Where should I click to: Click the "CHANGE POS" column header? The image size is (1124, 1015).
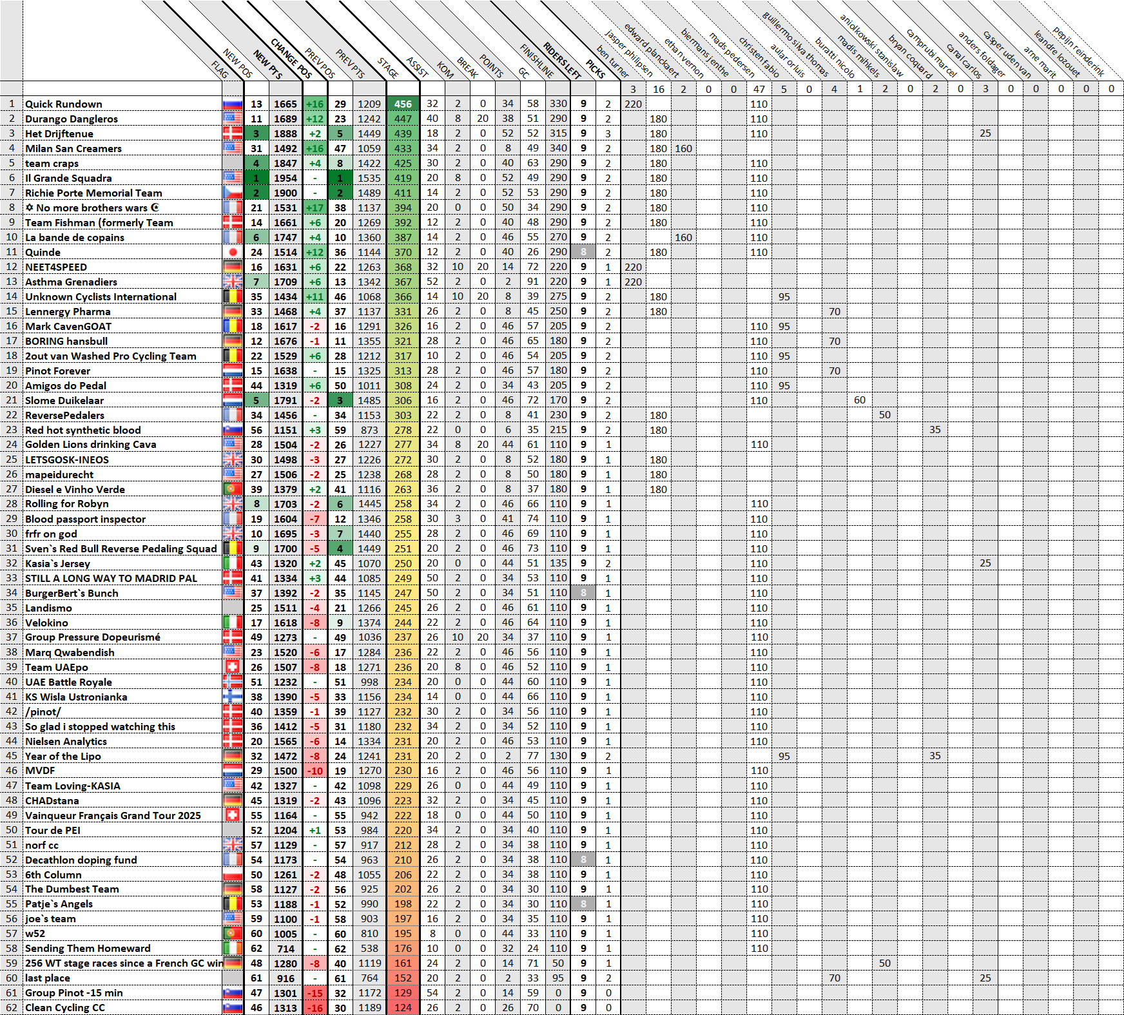(291, 59)
